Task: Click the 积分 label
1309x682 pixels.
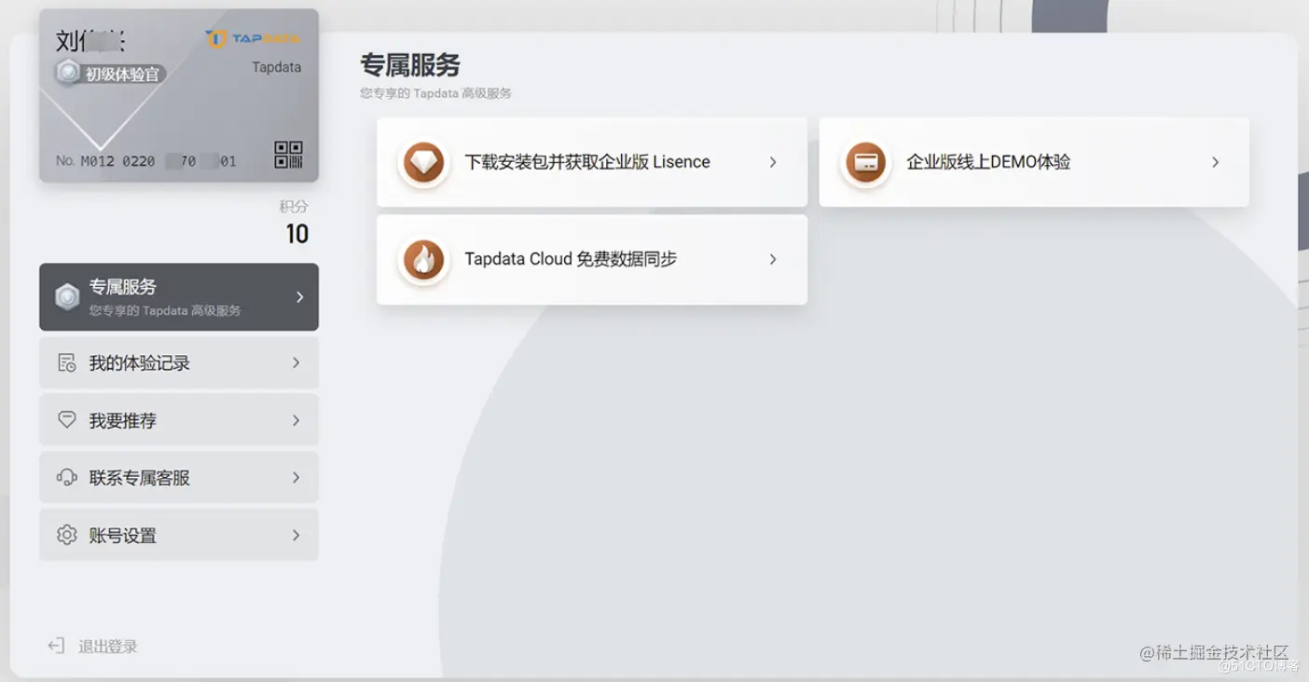Action: pos(294,206)
